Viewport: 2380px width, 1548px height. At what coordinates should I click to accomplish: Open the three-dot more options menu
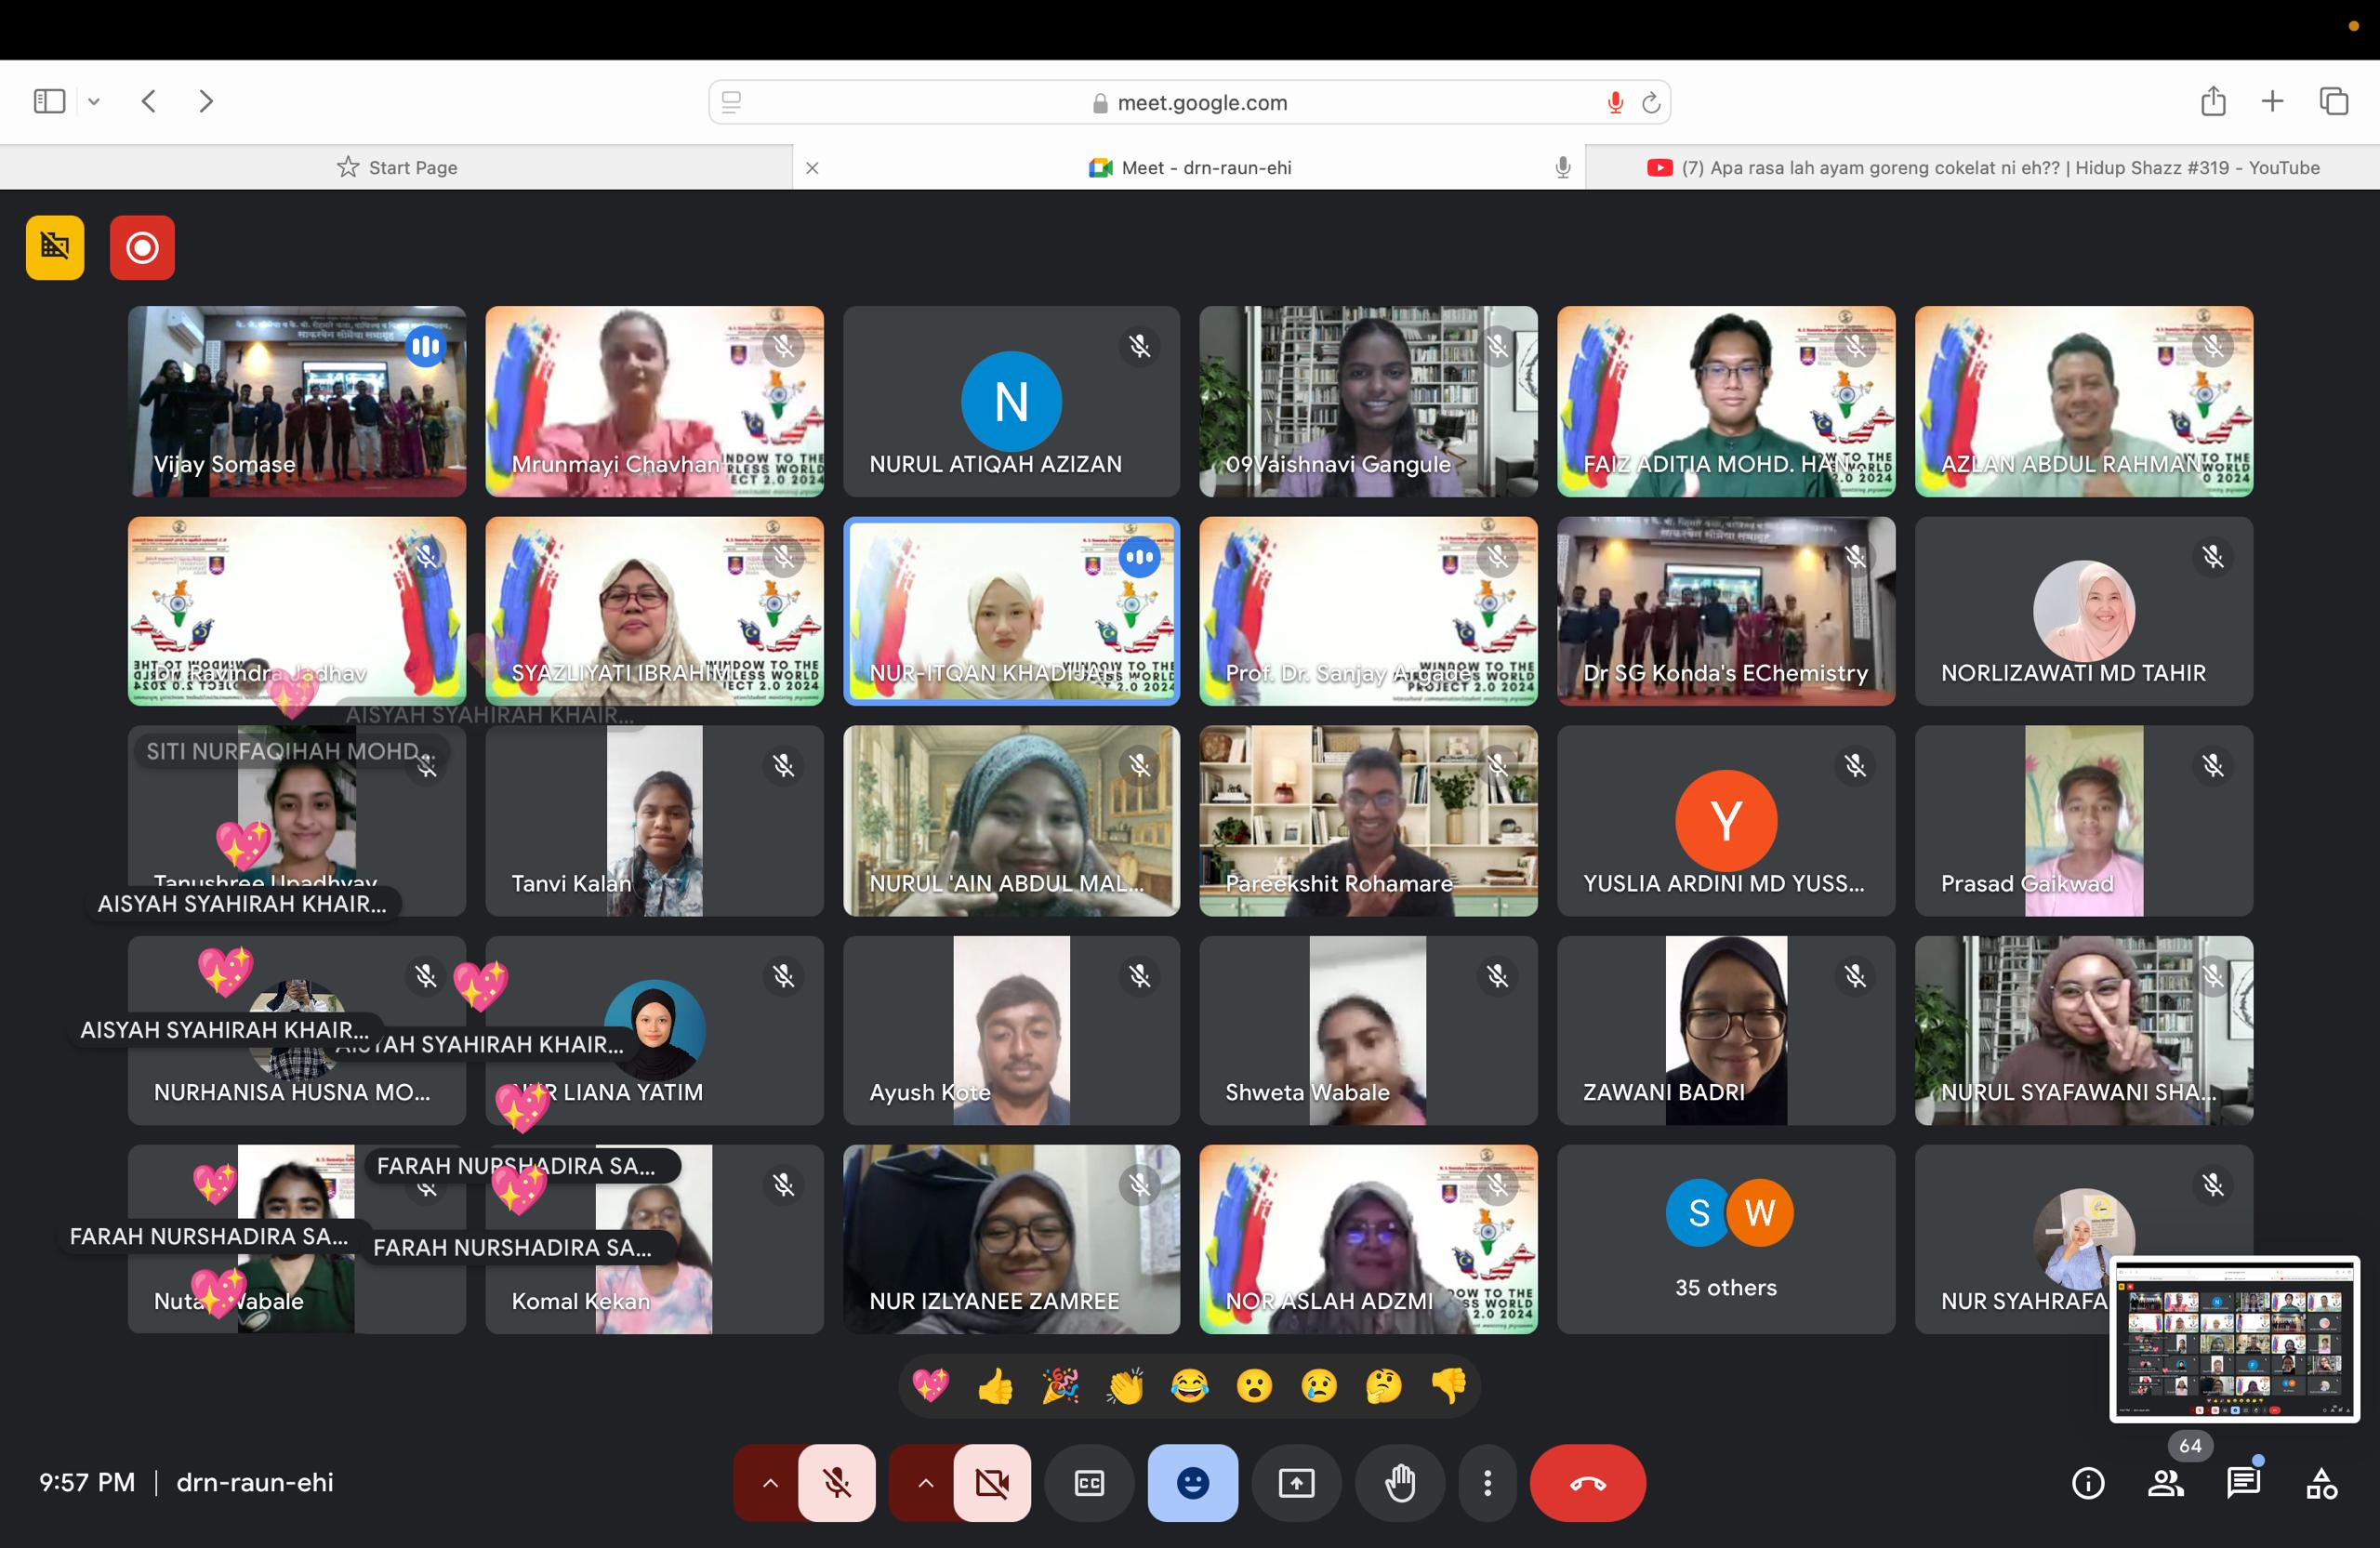click(x=1487, y=1483)
